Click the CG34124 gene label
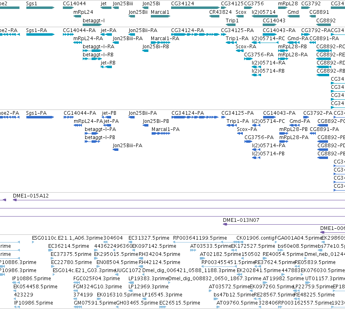345x309 pixels. [x=182, y=4]
